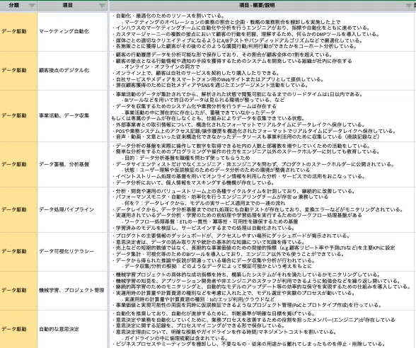The image size is (416, 348).
Task: Select the 自動的な意思決定 cell
Action: [x=72, y=329]
